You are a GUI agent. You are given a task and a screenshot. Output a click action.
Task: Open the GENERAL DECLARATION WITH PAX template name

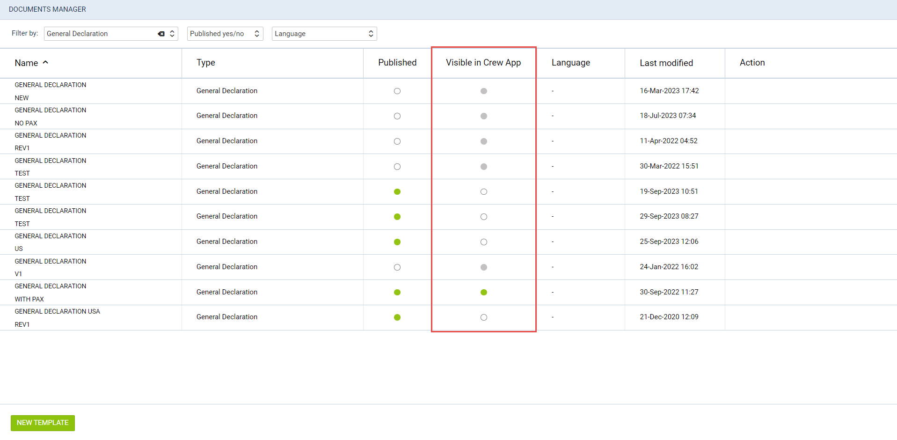pos(51,293)
